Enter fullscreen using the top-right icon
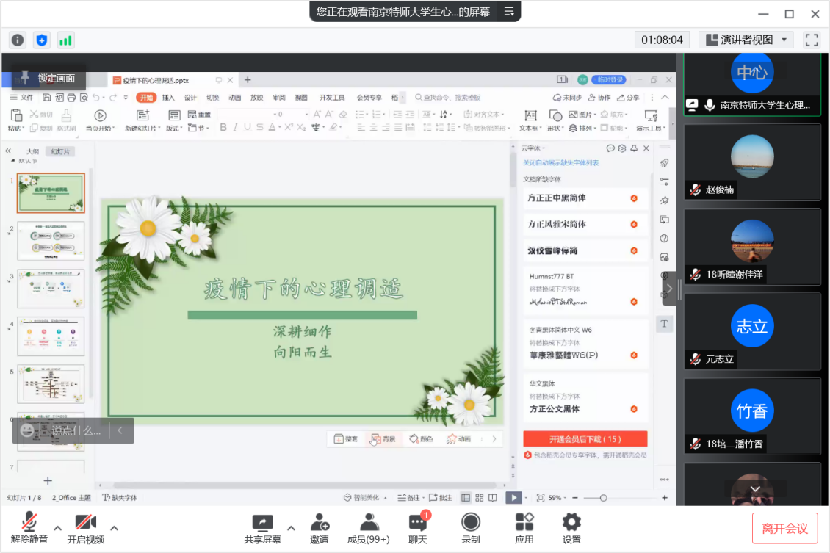This screenshot has height=553, width=830. (812, 40)
